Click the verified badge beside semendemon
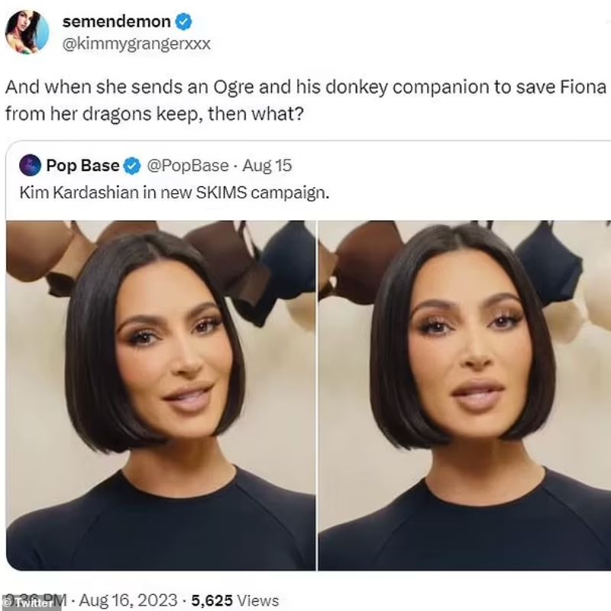This screenshot has height=611, width=611. click(x=183, y=21)
